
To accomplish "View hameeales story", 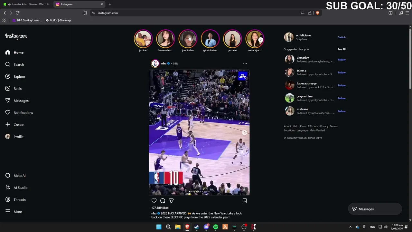I will point(165,39).
